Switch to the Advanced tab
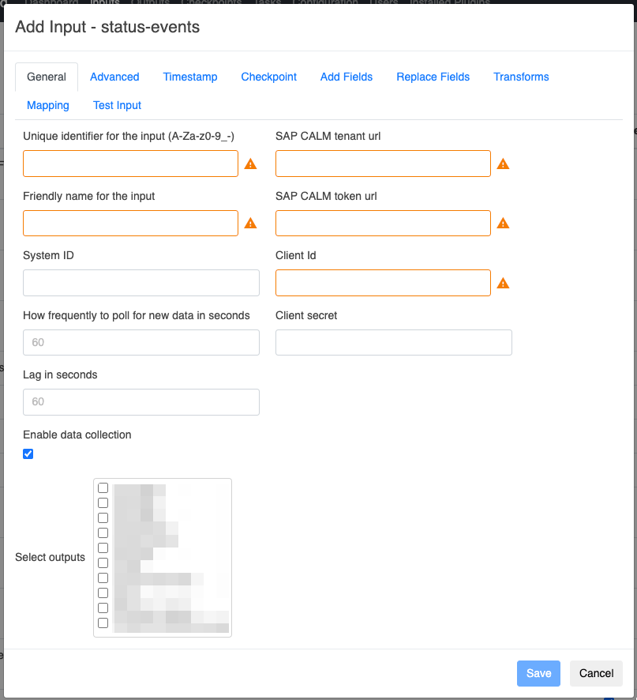637x700 pixels. point(114,77)
